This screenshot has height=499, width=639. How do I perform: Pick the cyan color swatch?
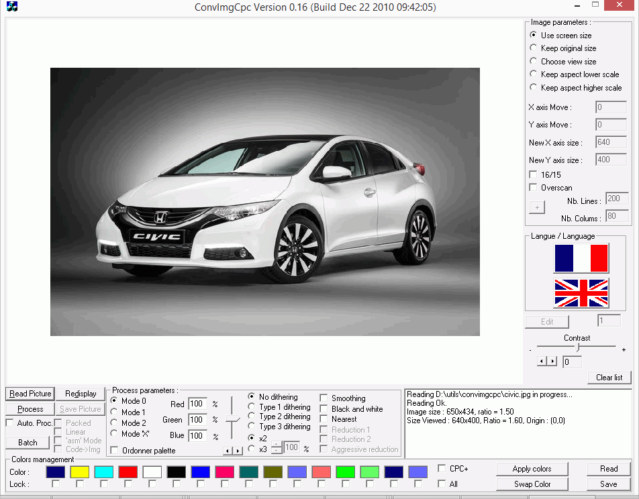point(103,472)
